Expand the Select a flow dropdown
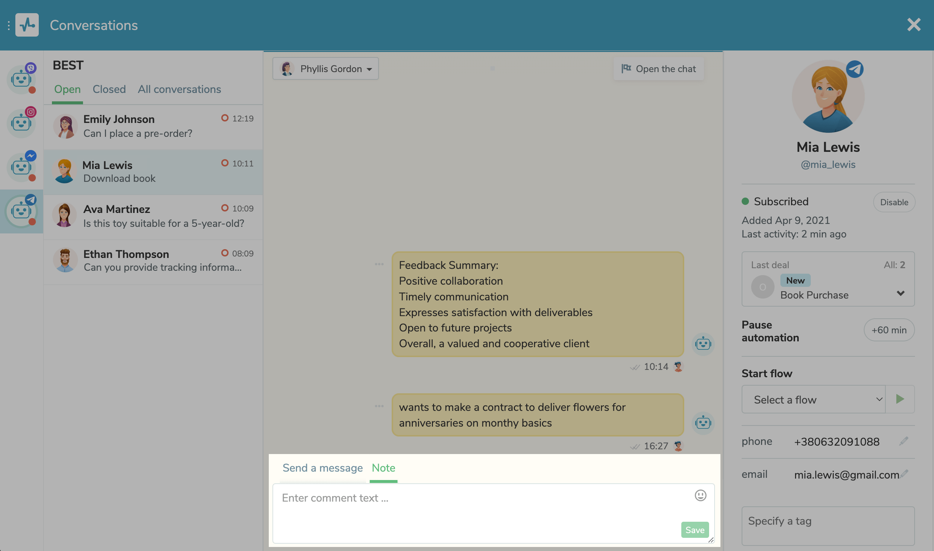 click(x=813, y=400)
